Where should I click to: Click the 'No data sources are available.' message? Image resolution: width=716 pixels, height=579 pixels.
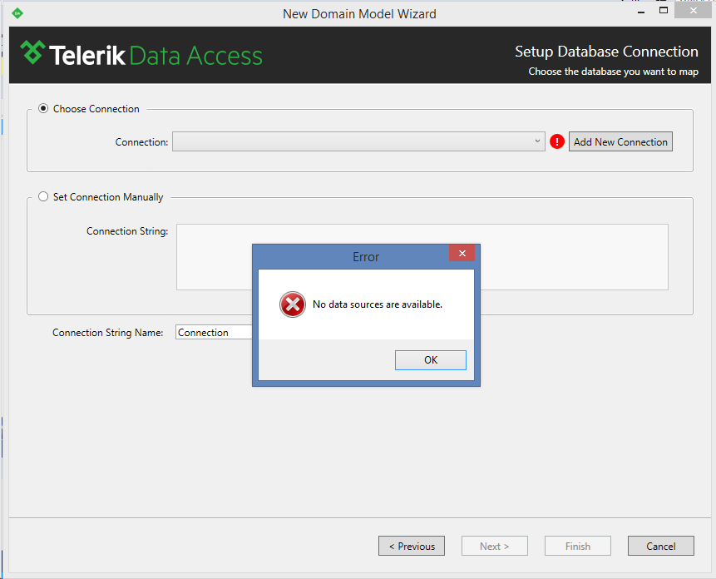(378, 304)
